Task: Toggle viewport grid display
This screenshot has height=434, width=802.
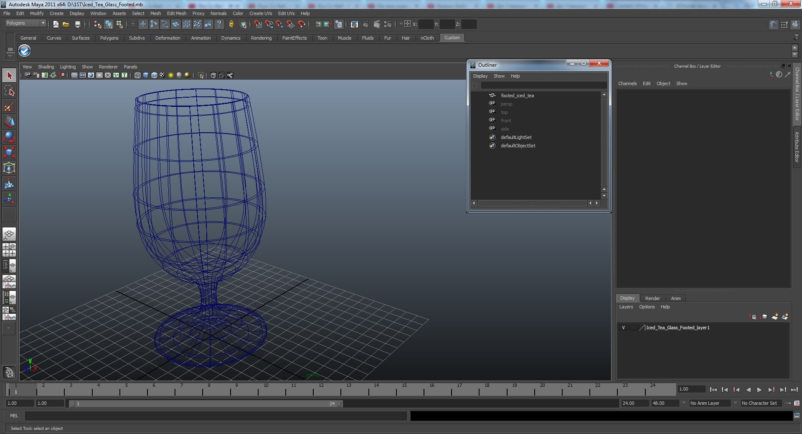Action: [74, 75]
